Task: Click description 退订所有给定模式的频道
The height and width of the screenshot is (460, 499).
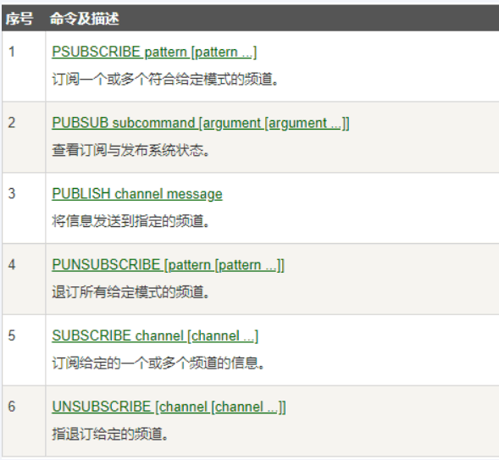Action: (x=130, y=292)
